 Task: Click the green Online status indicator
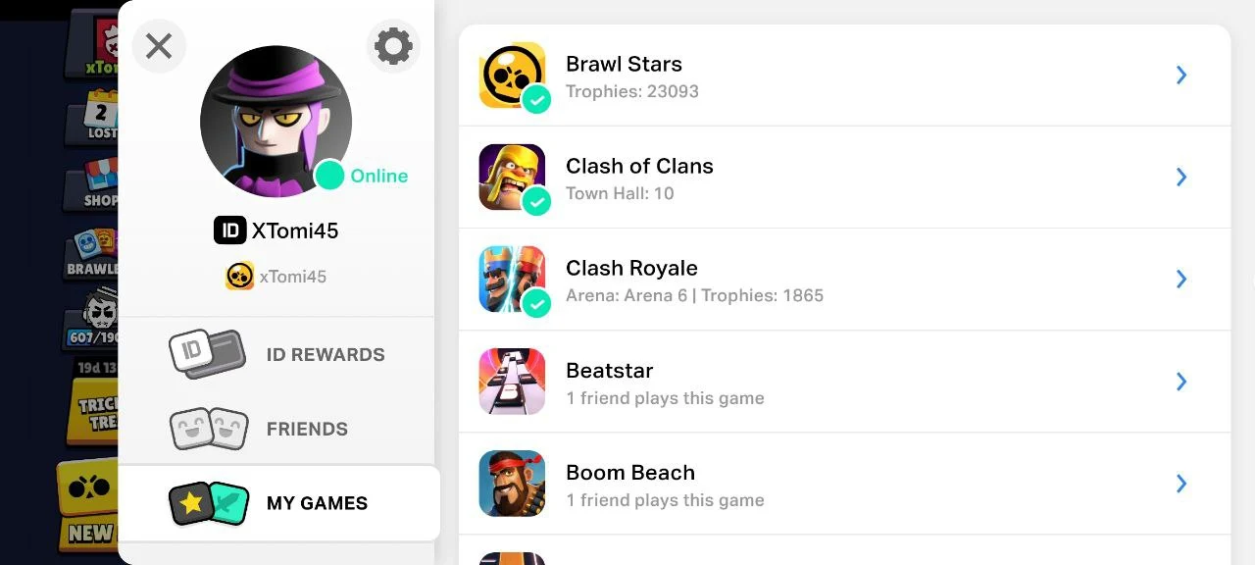pyautogui.click(x=330, y=176)
